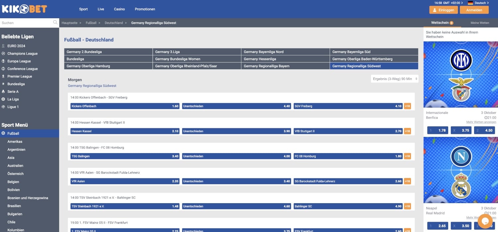Click the Einloggen button
Screen dimensions: 498x232
[x=444, y=10]
